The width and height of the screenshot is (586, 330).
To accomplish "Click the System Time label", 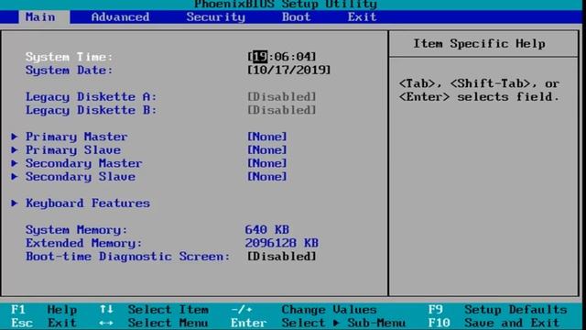I will [x=70, y=57].
